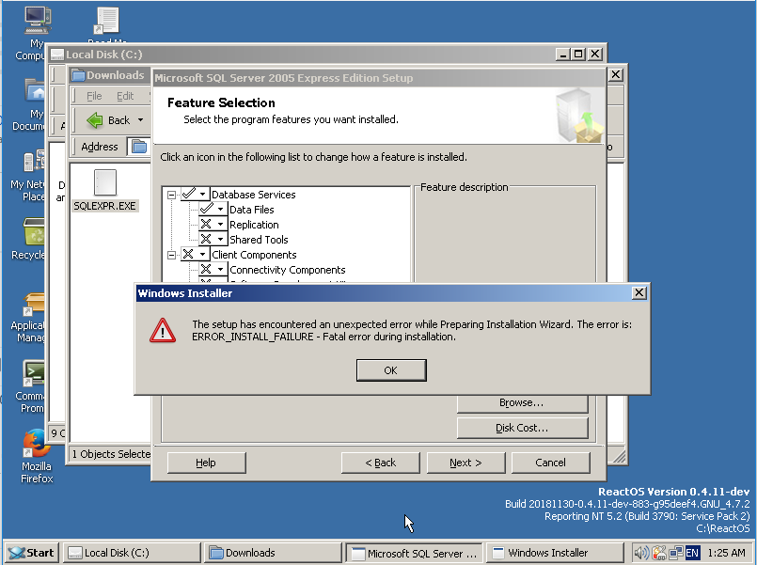Click OK in the Windows Installer error dialog
757x565 pixels.
[x=391, y=370]
